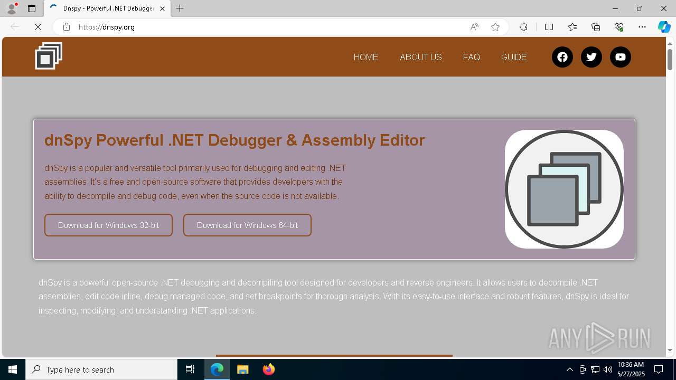This screenshot has width=676, height=380.
Task: Click the large dnSpy stacked-squares image
Action: (x=564, y=189)
